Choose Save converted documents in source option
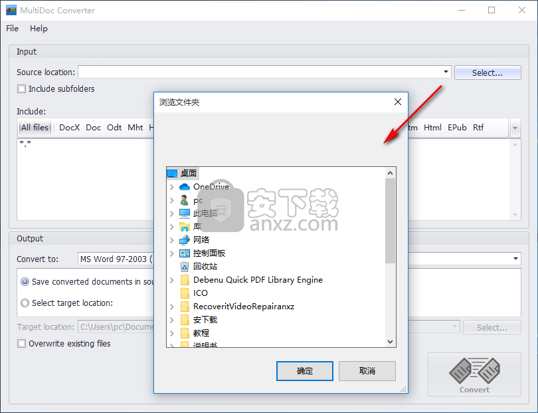The height and width of the screenshot is (413, 538). point(25,282)
